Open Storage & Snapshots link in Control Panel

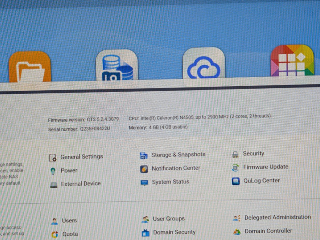(178, 155)
